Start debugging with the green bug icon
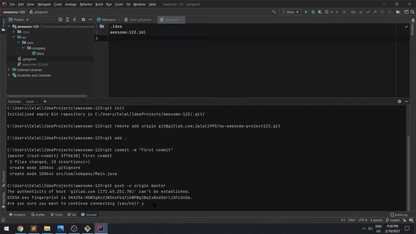This screenshot has width=416, height=234. coord(313,12)
